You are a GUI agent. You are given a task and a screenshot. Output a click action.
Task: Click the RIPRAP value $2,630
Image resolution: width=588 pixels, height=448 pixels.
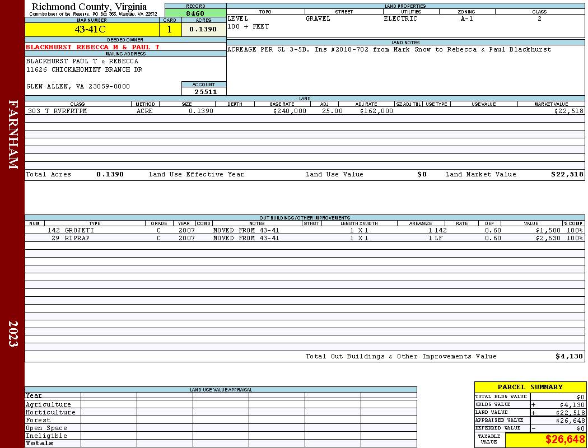pyautogui.click(x=548, y=238)
